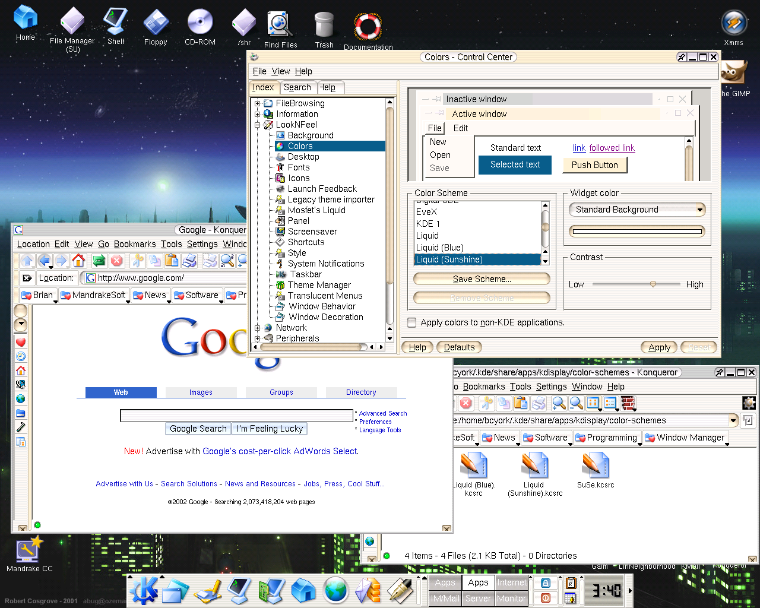Click the Apply button in Colors settings
This screenshot has width=760, height=608.
(x=659, y=347)
